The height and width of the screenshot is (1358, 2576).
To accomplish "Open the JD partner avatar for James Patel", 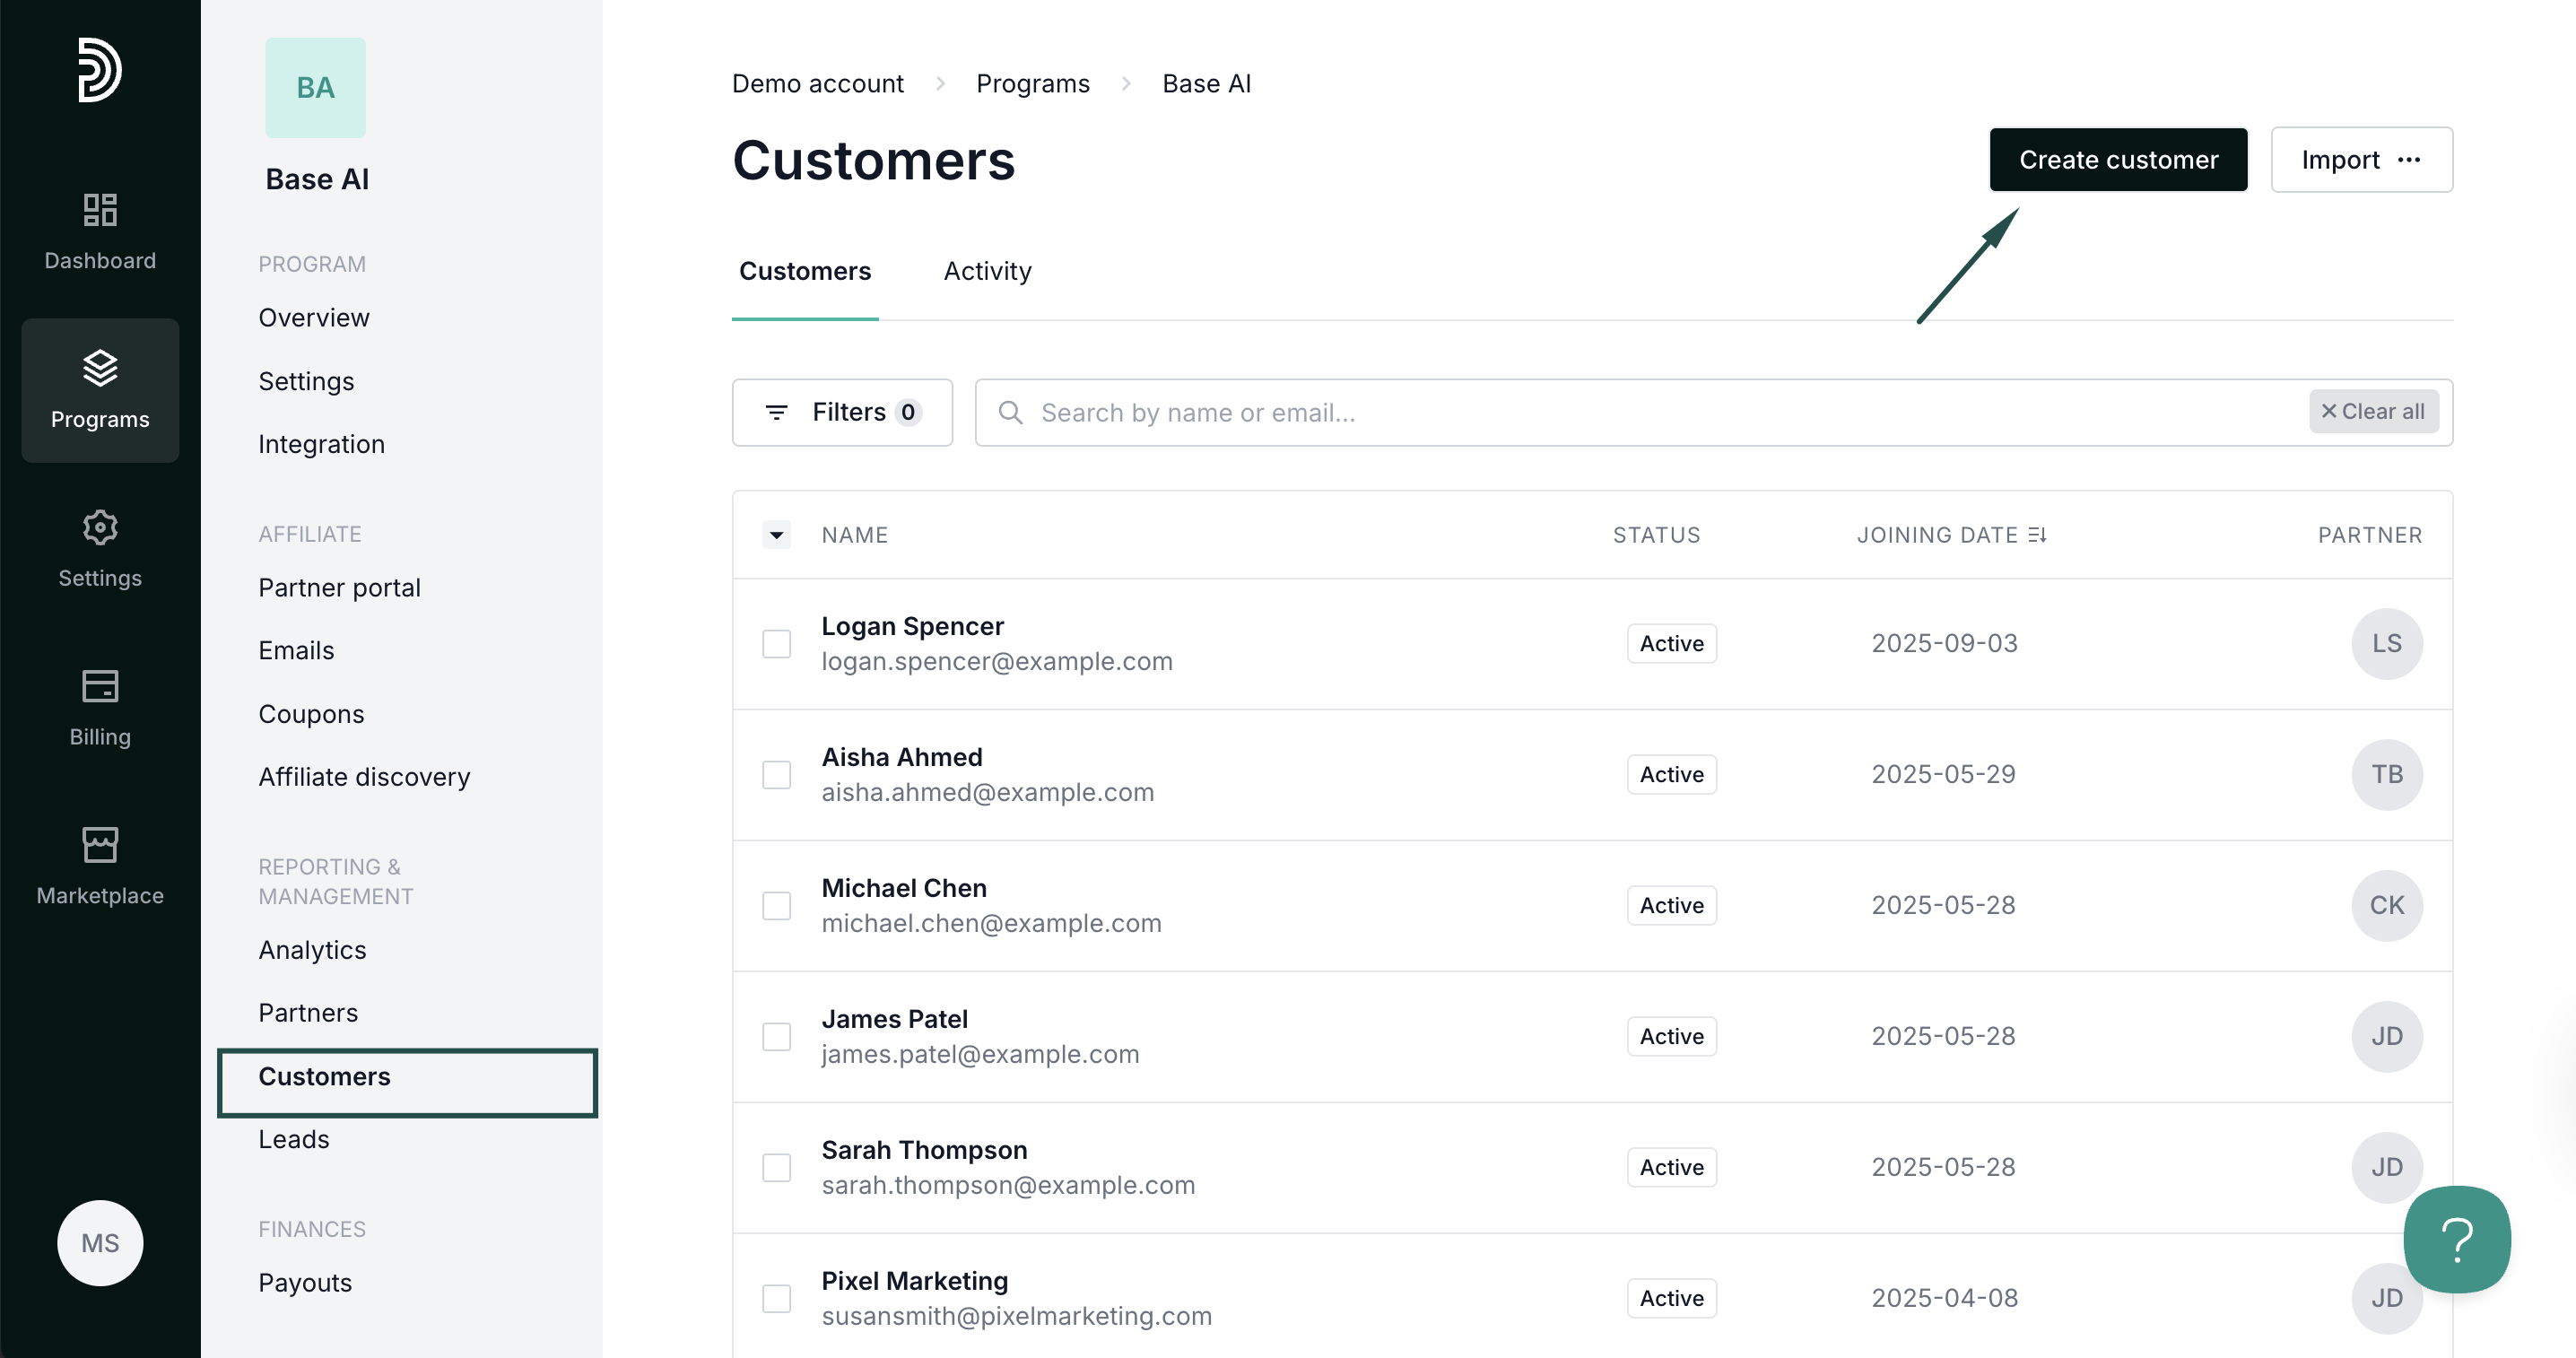I will 2387,1037.
